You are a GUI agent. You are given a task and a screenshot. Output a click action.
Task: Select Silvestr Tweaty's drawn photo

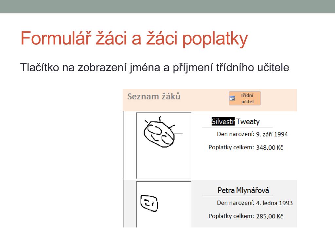[164, 145]
